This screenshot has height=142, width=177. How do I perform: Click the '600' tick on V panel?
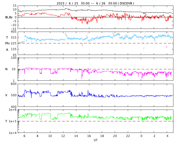(x=14, y=84)
